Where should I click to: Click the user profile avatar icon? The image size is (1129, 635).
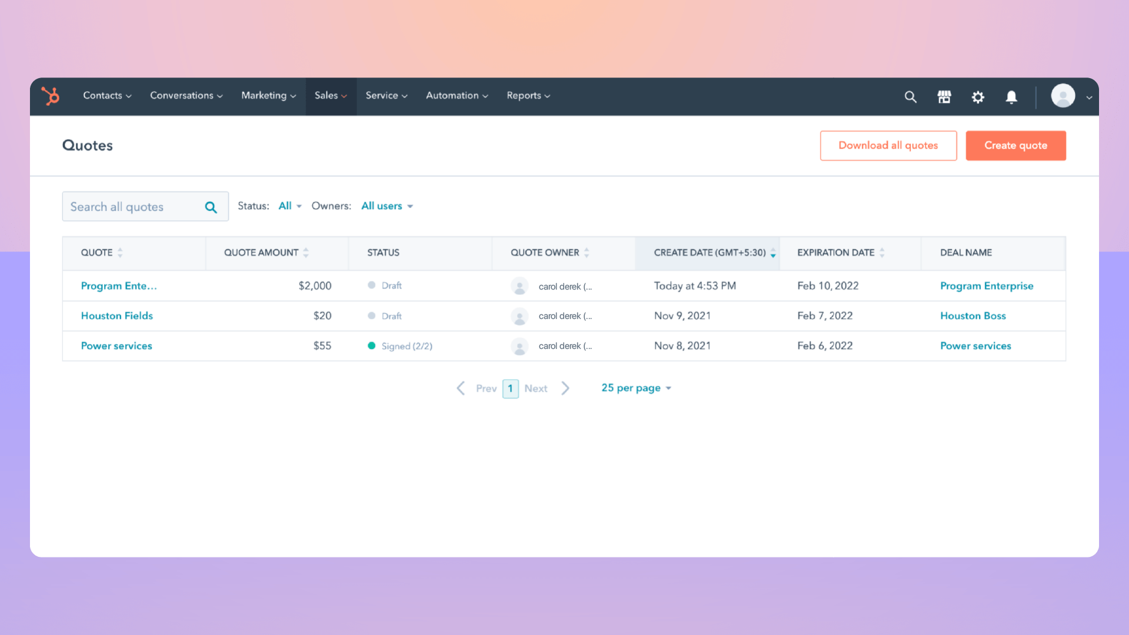tap(1063, 96)
